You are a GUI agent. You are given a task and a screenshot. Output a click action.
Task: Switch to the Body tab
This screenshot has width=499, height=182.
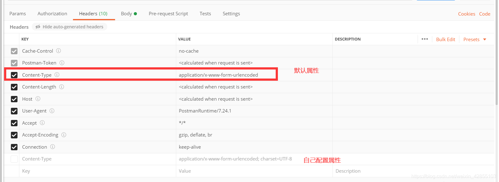(x=129, y=14)
